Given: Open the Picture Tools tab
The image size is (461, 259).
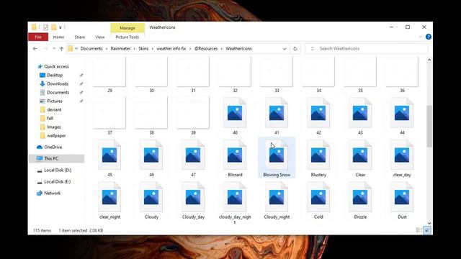Looking at the screenshot, I should (127, 37).
